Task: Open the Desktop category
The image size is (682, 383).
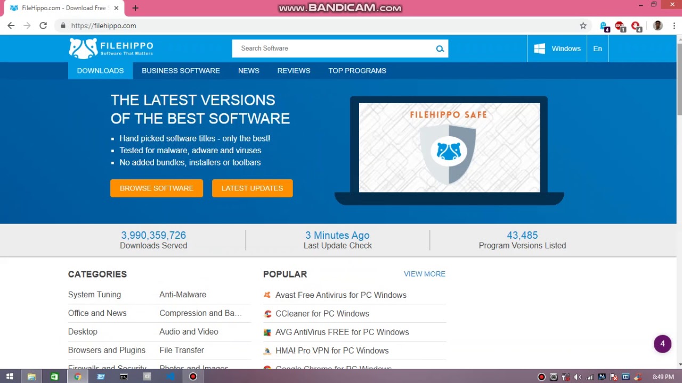Action: coord(83,331)
